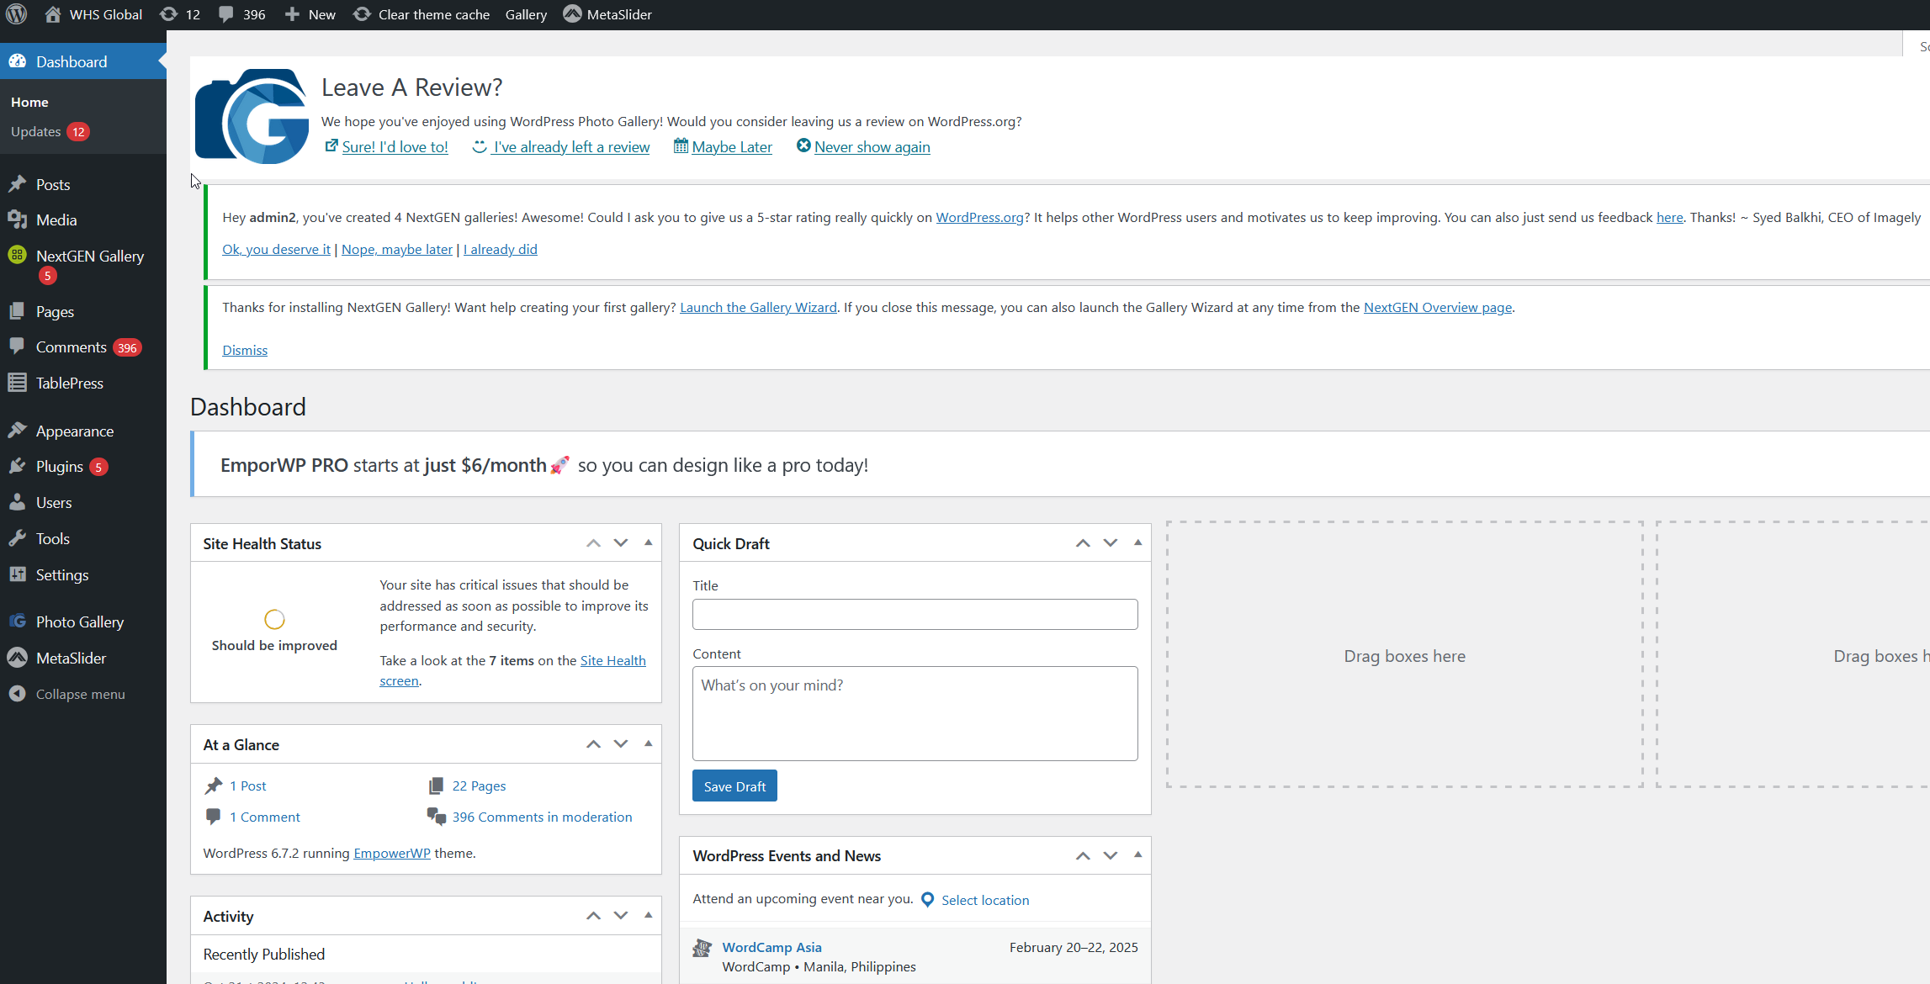
Task: Click the Quick Draft Title field
Action: point(915,614)
